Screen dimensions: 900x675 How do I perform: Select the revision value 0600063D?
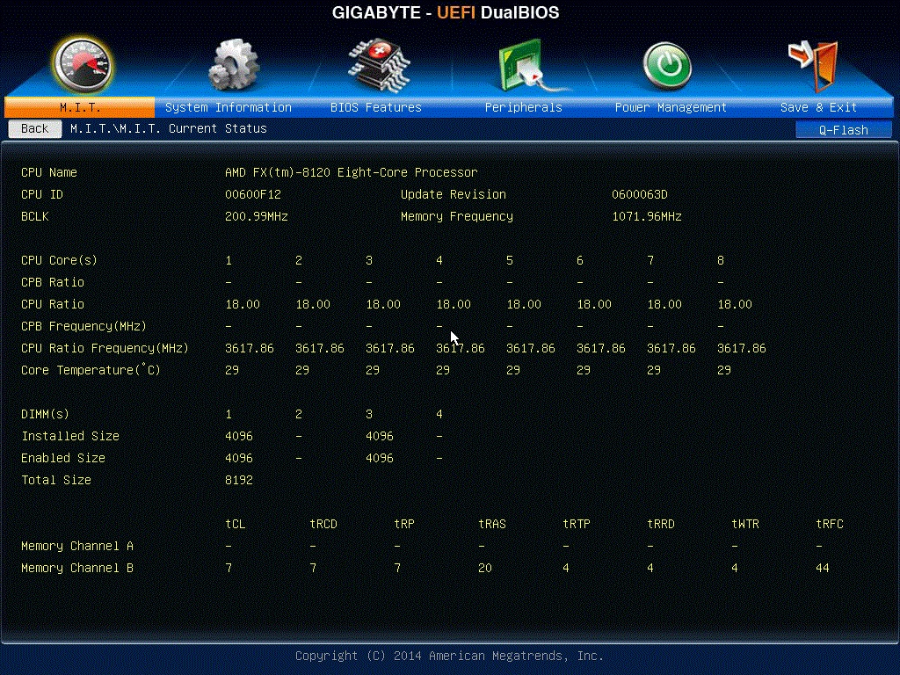(640, 194)
